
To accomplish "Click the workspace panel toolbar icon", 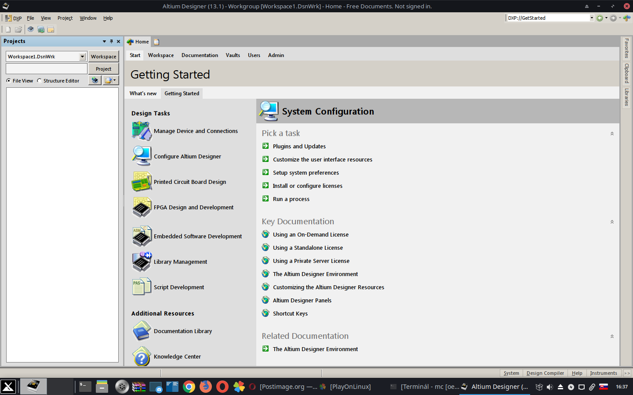I will pyautogui.click(x=51, y=29).
